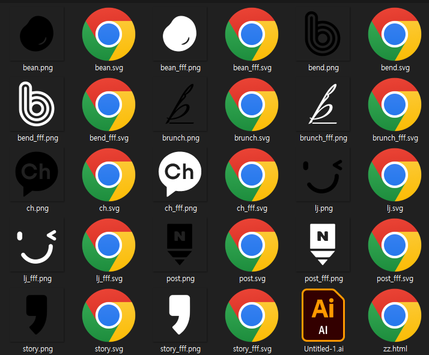Select the Chrome icon of ch.svg

[109, 175]
